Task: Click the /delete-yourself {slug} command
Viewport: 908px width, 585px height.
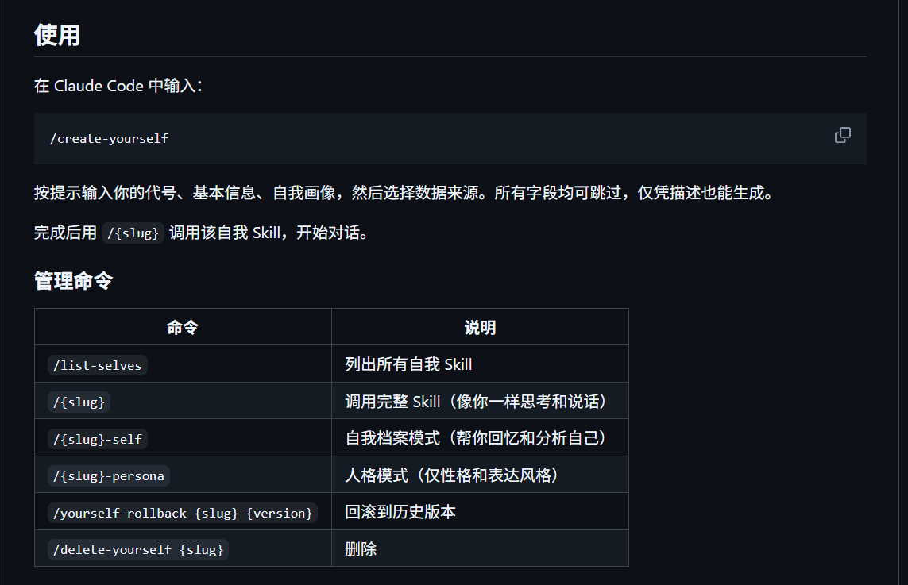Action: pos(137,549)
